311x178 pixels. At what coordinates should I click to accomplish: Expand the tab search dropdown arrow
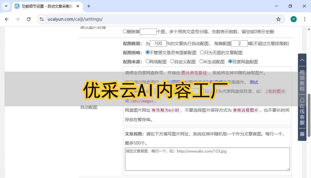coord(6,6)
